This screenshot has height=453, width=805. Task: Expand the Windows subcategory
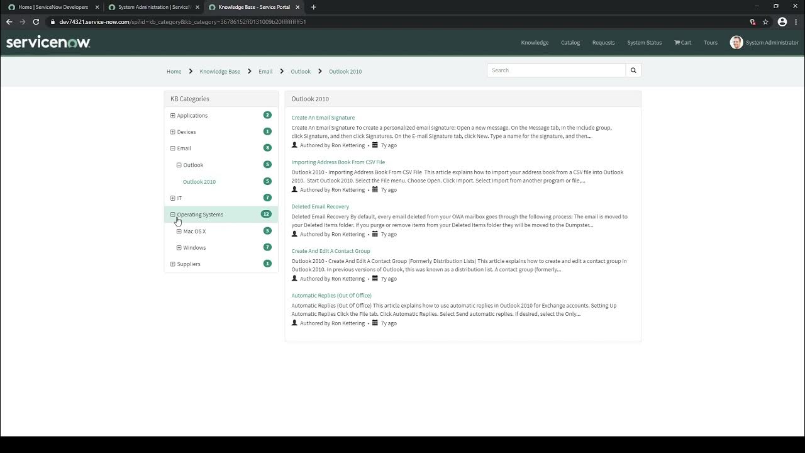[179, 247]
